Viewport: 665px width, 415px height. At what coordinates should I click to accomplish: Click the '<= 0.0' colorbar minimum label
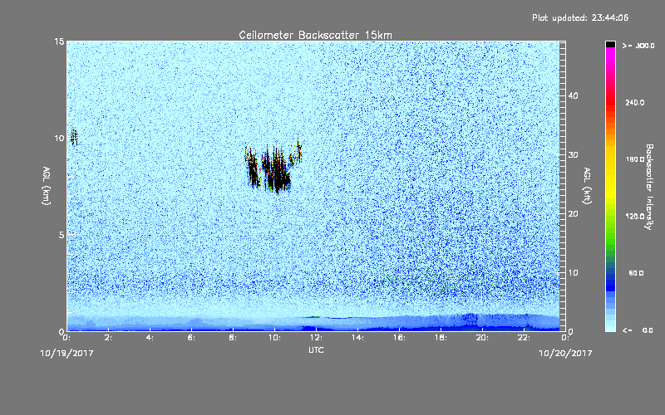coord(638,330)
